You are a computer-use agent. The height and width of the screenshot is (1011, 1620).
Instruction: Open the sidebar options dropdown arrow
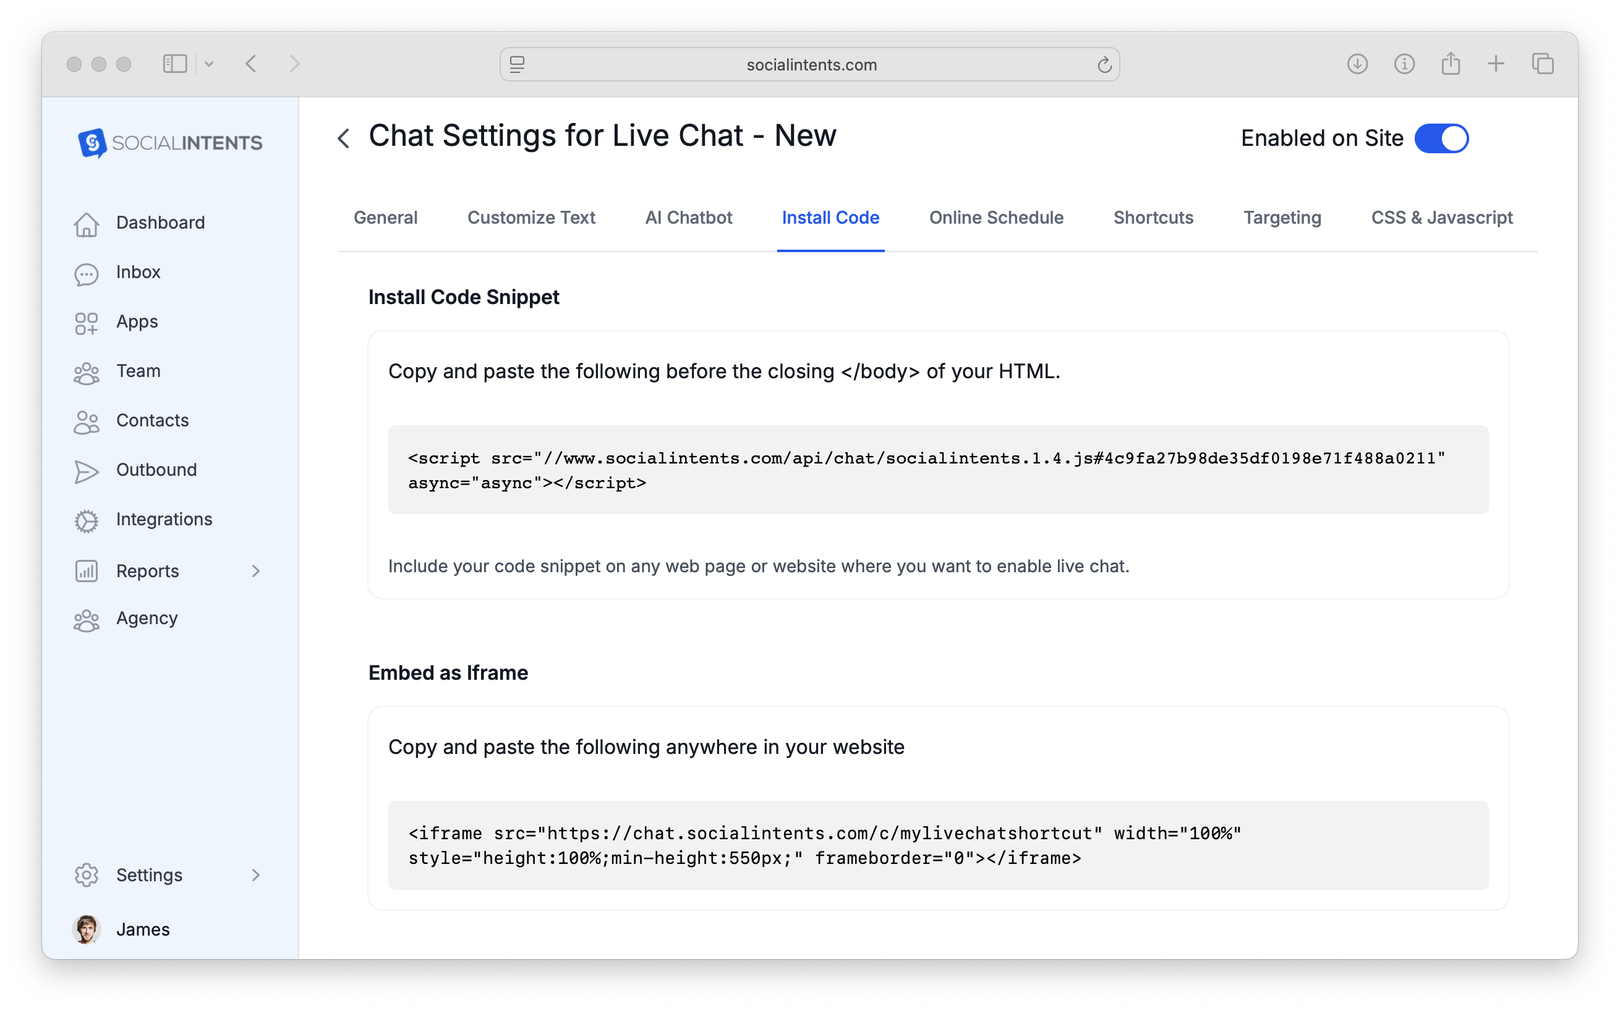[x=209, y=64]
